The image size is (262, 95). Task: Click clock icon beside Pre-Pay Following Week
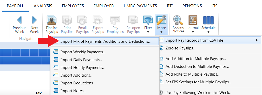click(161, 92)
